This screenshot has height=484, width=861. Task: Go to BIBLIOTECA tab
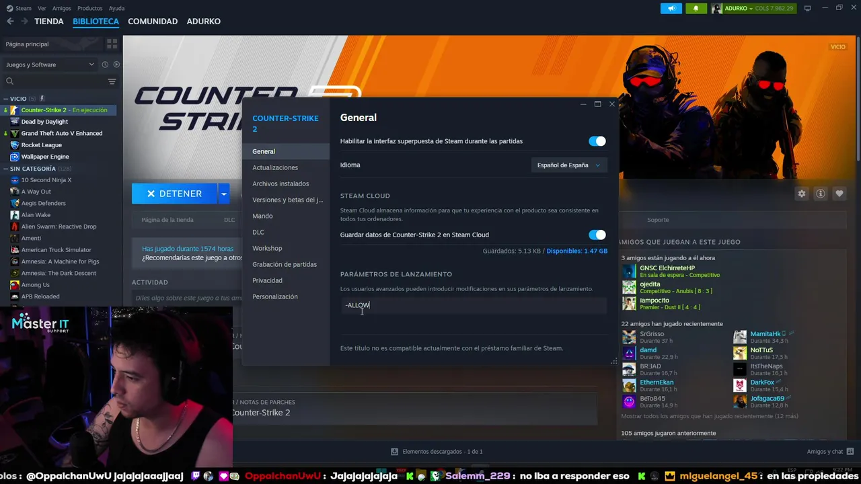[x=96, y=22]
